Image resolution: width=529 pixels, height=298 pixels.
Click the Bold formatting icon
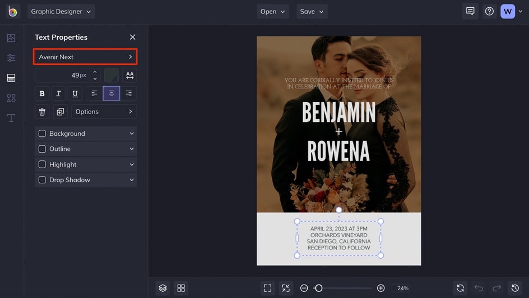pyautogui.click(x=42, y=93)
